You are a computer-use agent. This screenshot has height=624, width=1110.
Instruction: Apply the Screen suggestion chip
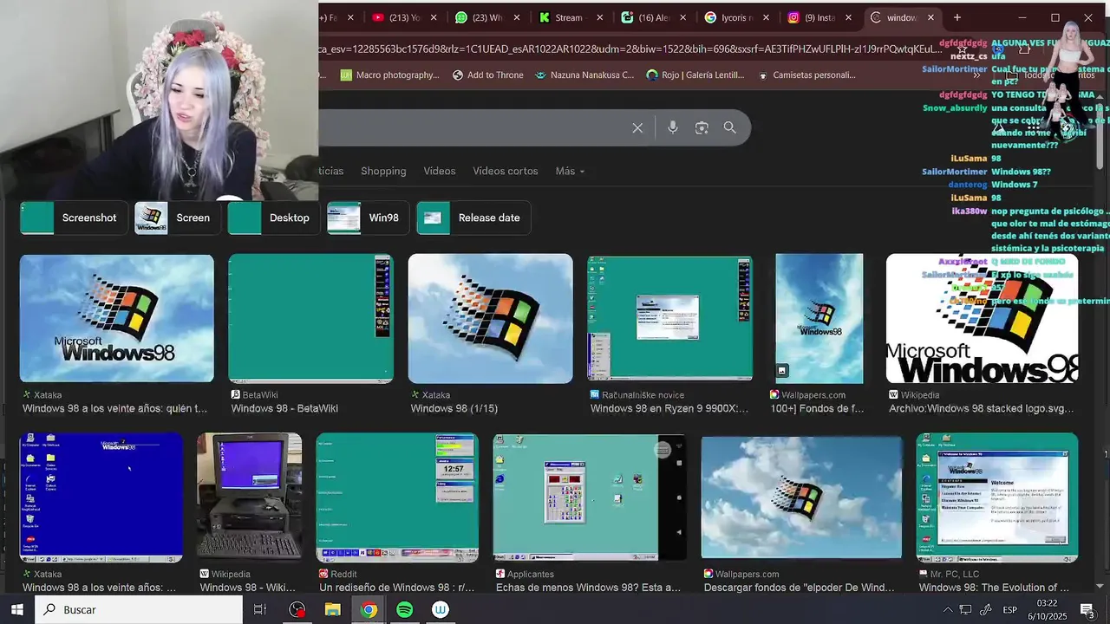178,218
